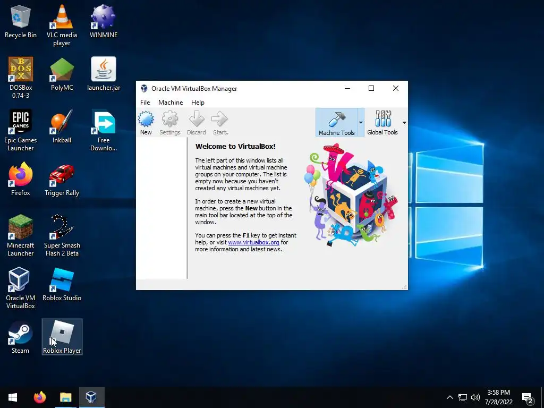Select the Super Smash Flash 2 Beta icon
Image resolution: width=544 pixels, height=408 pixels.
click(x=62, y=235)
